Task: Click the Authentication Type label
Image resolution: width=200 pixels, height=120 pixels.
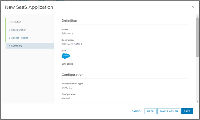Action: pyautogui.click(x=72, y=84)
